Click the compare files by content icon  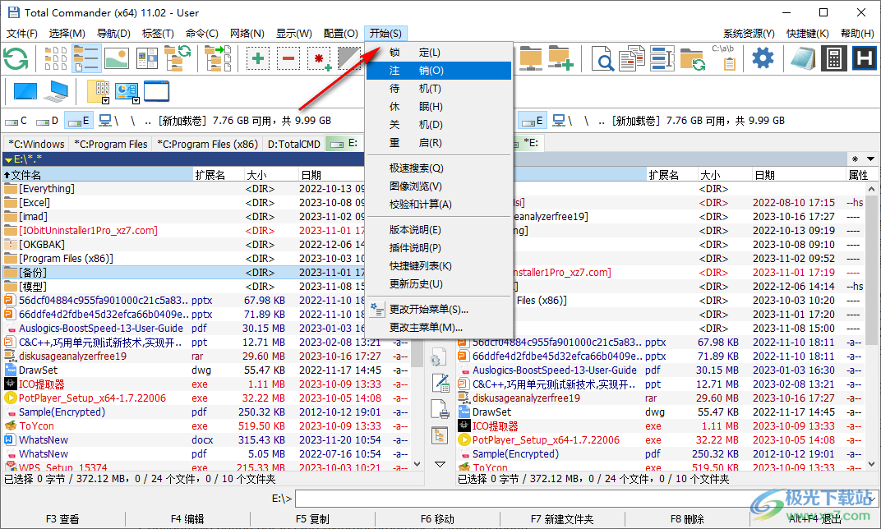tap(631, 58)
